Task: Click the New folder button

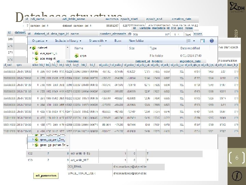Action: tap(136, 41)
